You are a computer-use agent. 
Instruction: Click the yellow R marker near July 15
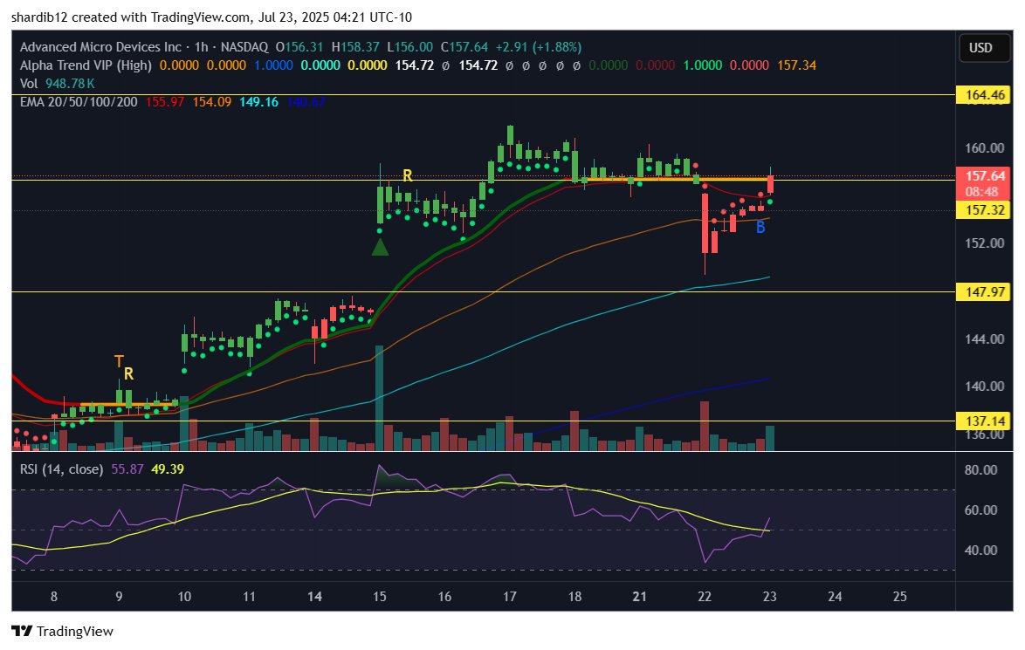coord(407,175)
